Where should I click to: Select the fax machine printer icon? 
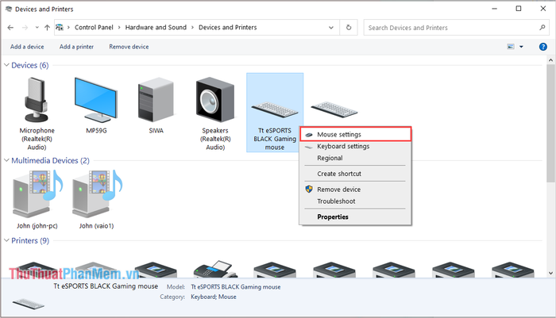(215, 269)
